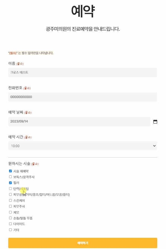
Task: Click the 이름 name input field
Action: click(x=82, y=72)
